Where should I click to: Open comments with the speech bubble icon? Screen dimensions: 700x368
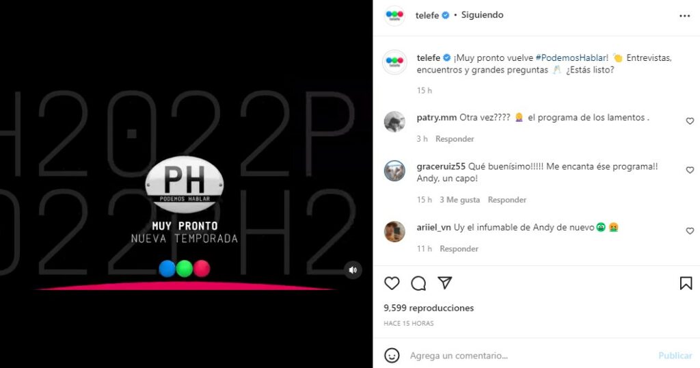(x=418, y=283)
